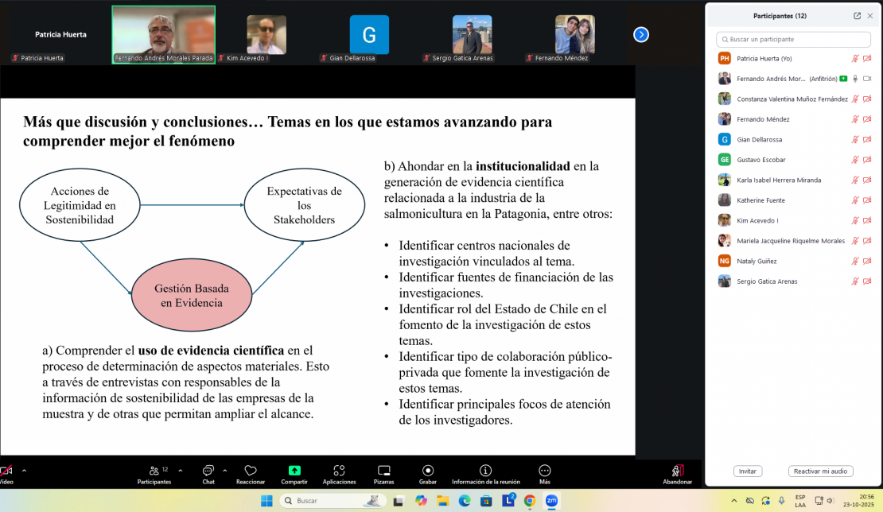Image resolution: width=883 pixels, height=512 pixels.
Task: Toggle the Participantes panel in the toolbar
Action: pyautogui.click(x=154, y=471)
